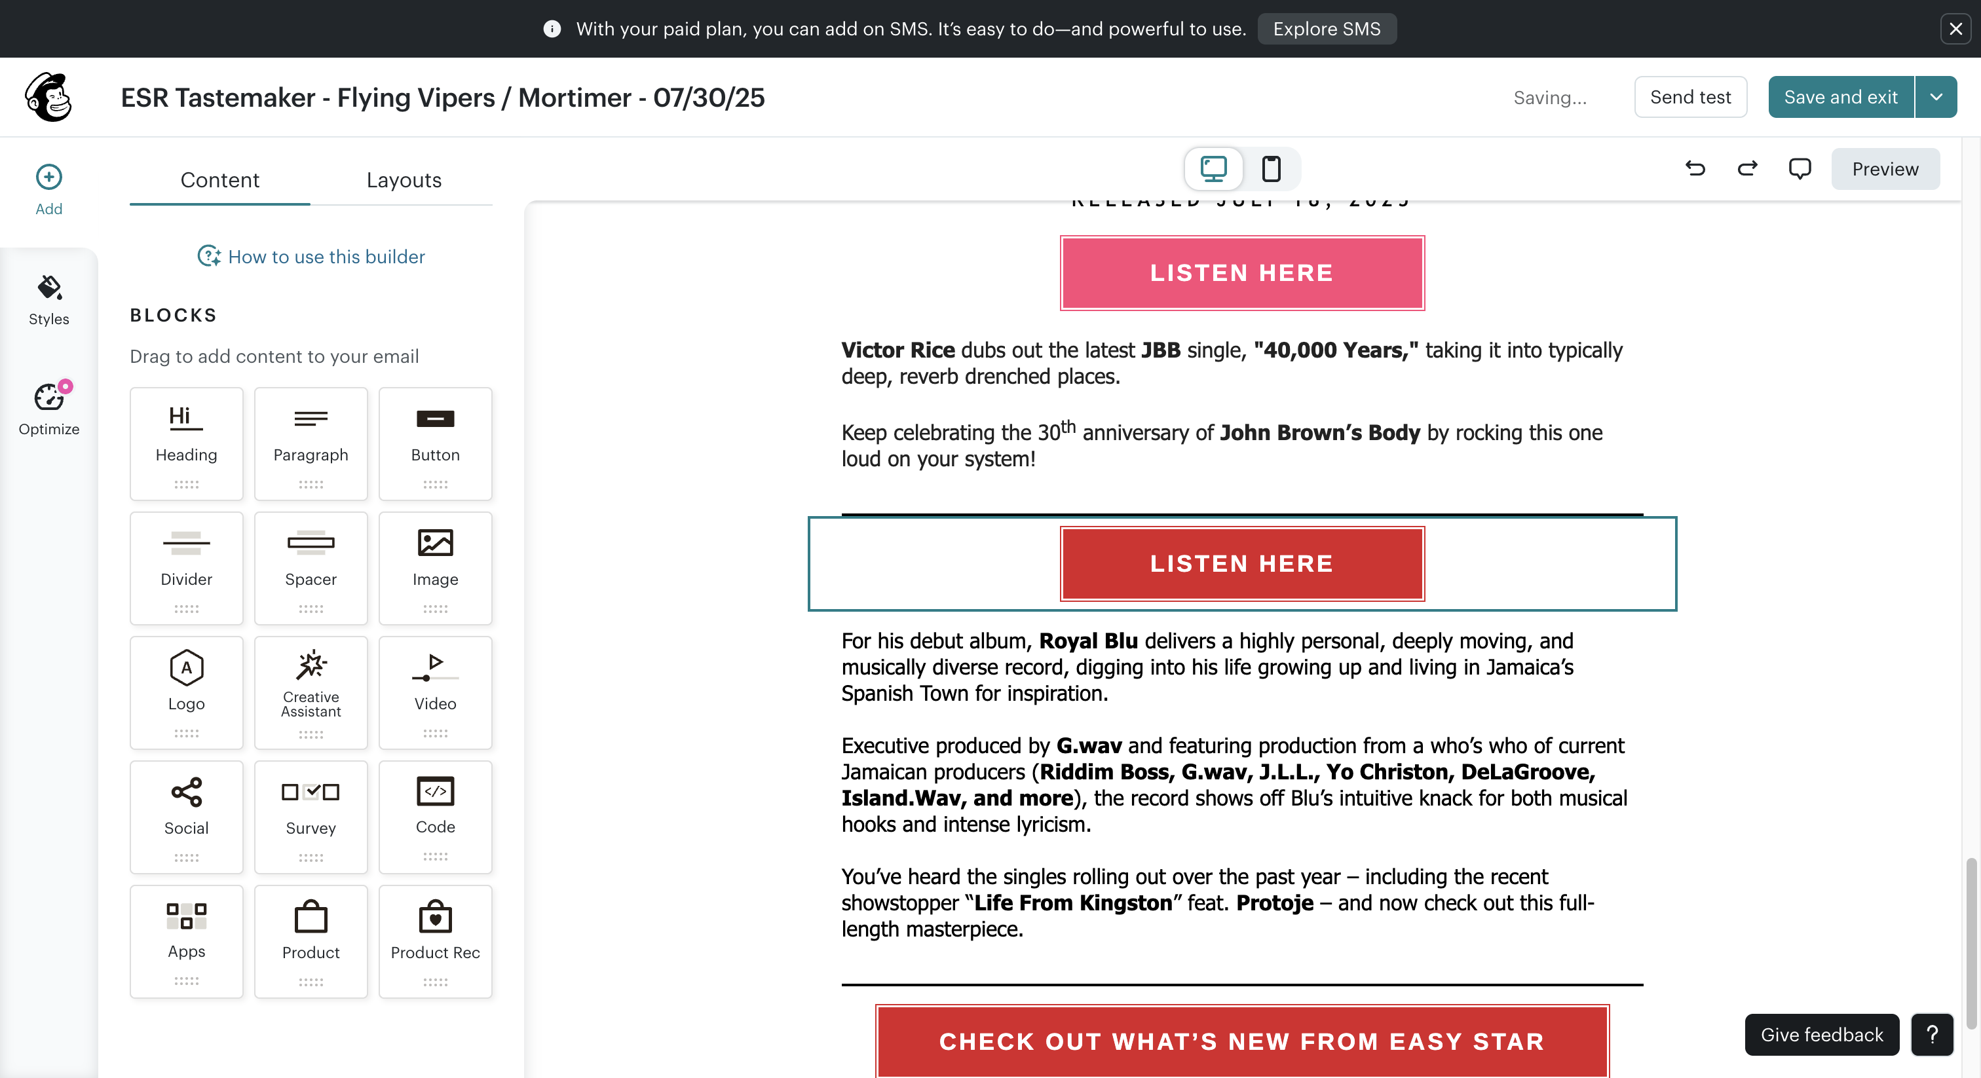Expand the Save and exit dropdown arrow
Viewport: 1981px width, 1078px height.
1936,97
